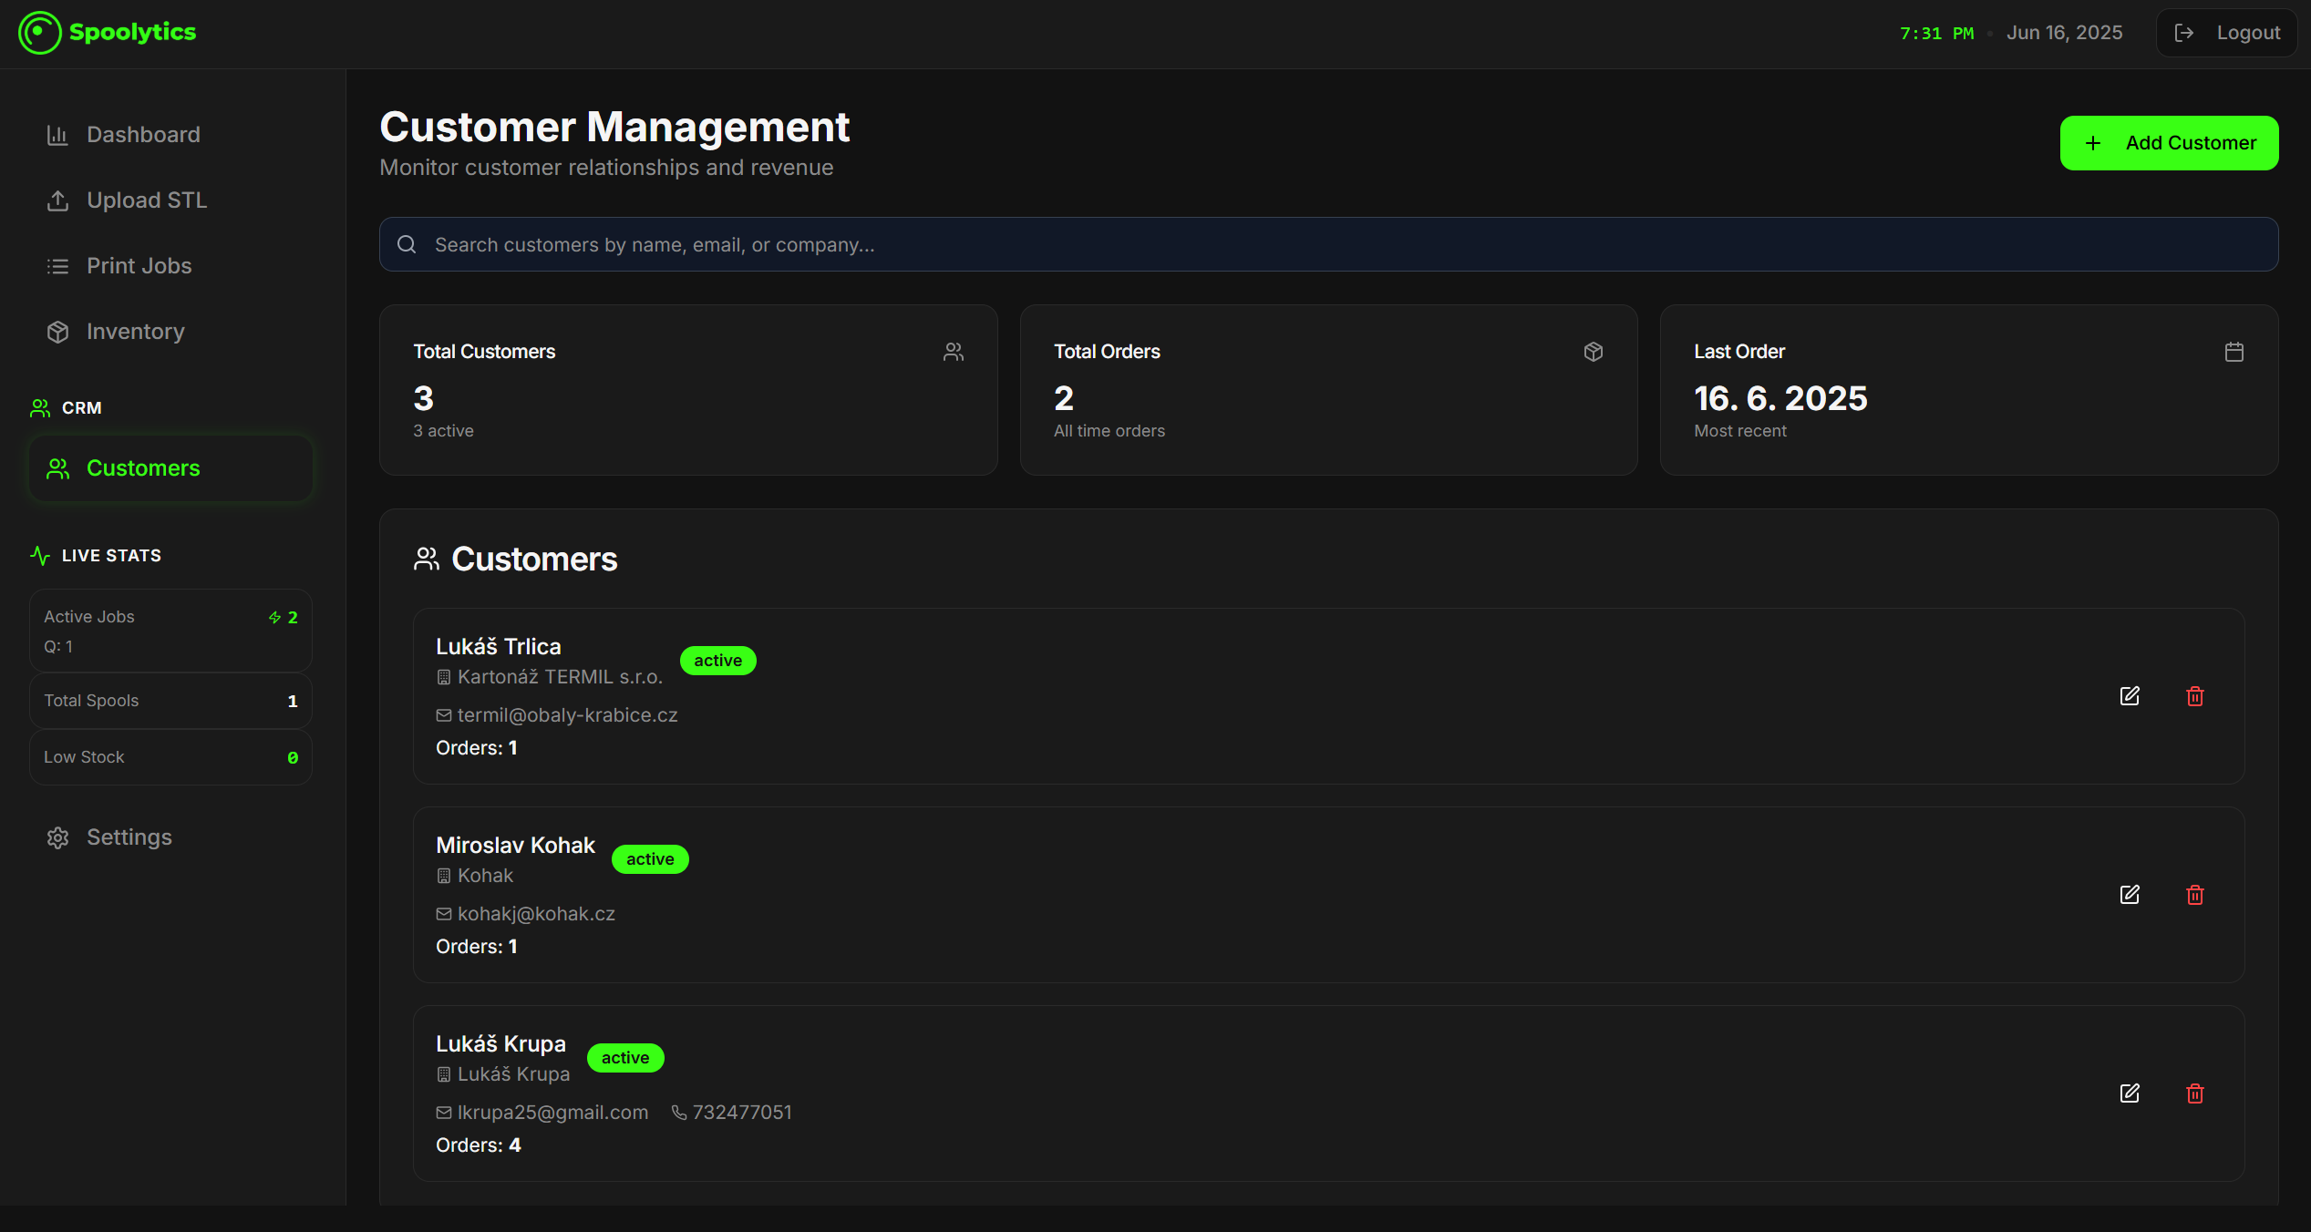Click active badge for Lukáš Trlica

[717, 661]
